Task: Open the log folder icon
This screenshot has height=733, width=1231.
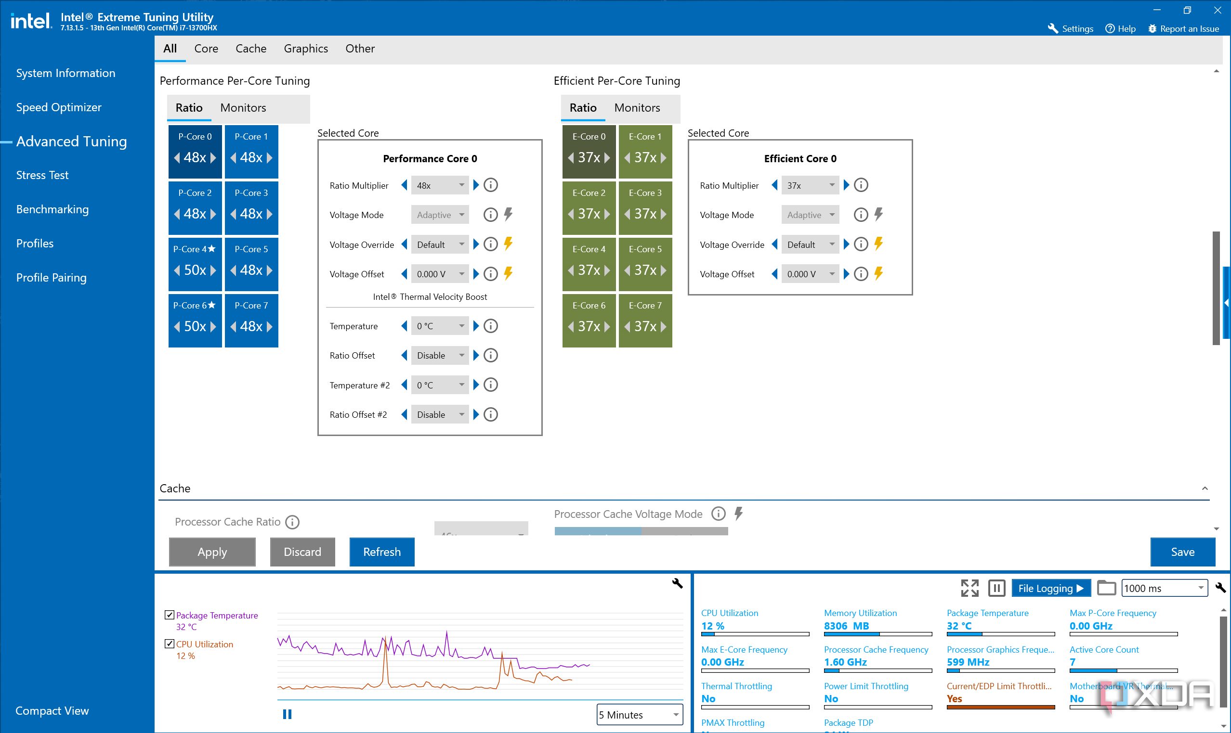Action: (x=1106, y=588)
